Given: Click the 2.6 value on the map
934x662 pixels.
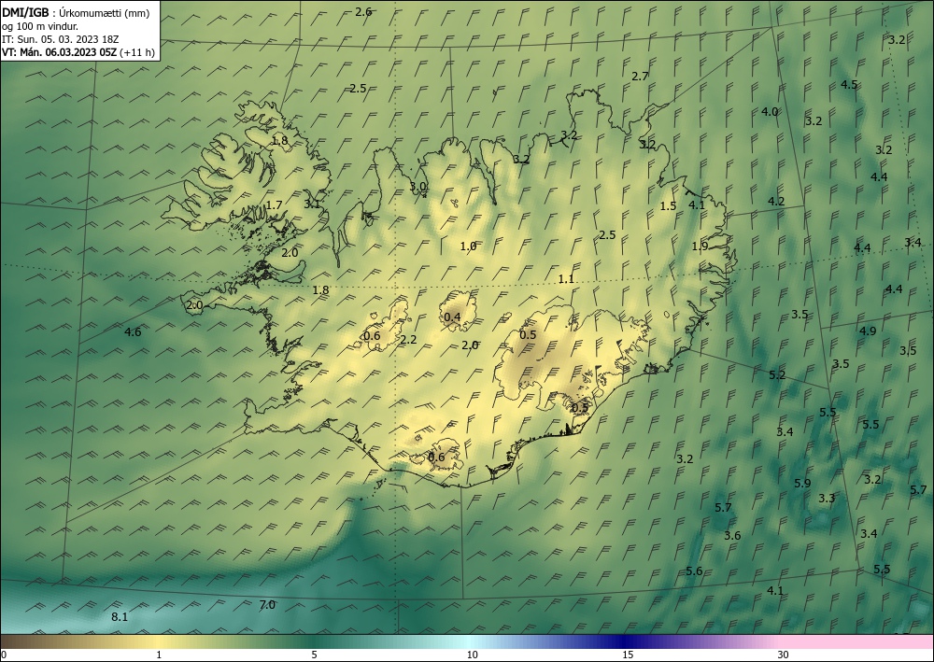Looking at the screenshot, I should 363,11.
